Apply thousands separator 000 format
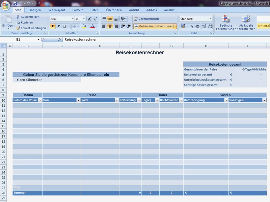Screen dimensions: 270x202 point(197,26)
